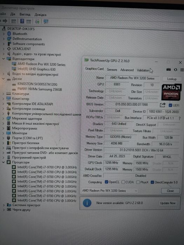Expand the Клавіатури node
The height and width of the screenshot is (245, 184).
[3, 94]
